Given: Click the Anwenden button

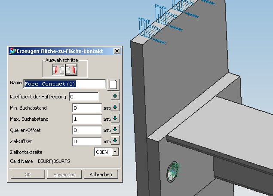Looking at the screenshot, I should (64, 174).
